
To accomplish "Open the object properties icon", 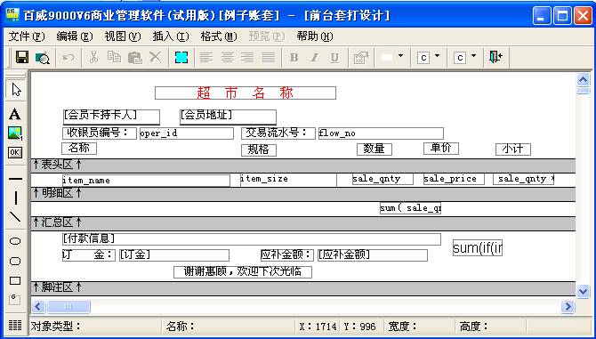I will pyautogui.click(x=361, y=58).
